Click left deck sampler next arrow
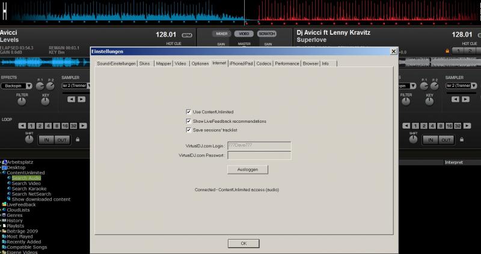The width and height of the screenshot is (481, 254). point(82,99)
